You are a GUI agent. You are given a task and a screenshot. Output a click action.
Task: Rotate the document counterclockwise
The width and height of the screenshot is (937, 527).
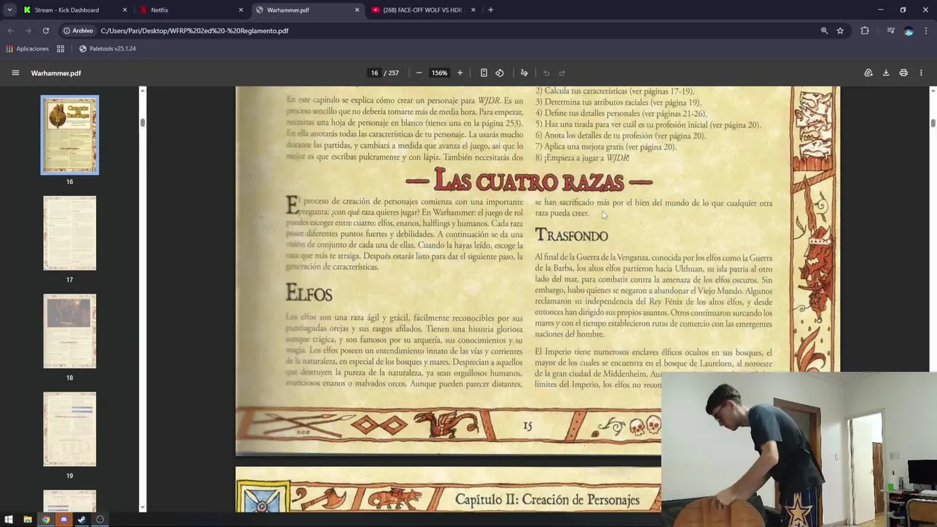point(500,73)
